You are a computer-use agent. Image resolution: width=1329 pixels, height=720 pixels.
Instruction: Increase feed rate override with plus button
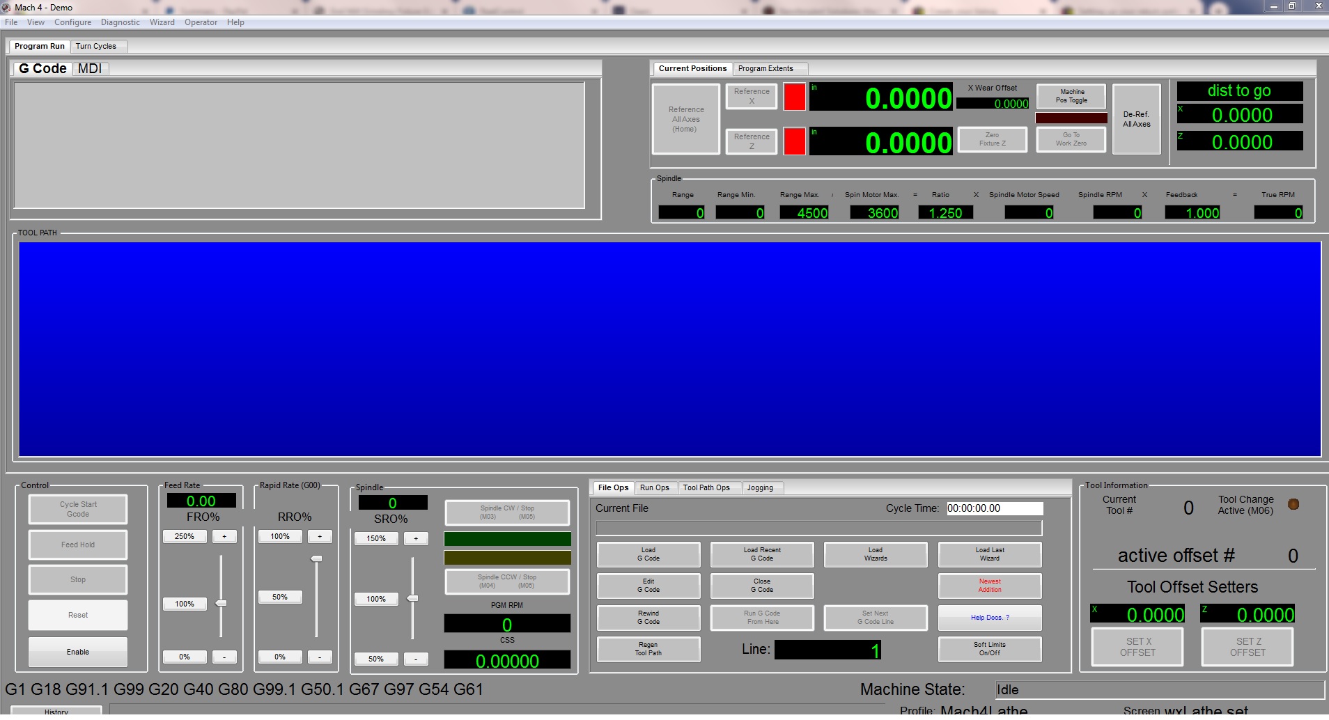click(x=224, y=537)
